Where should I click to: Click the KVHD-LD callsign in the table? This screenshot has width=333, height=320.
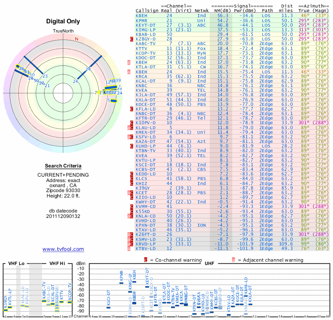click(x=146, y=220)
